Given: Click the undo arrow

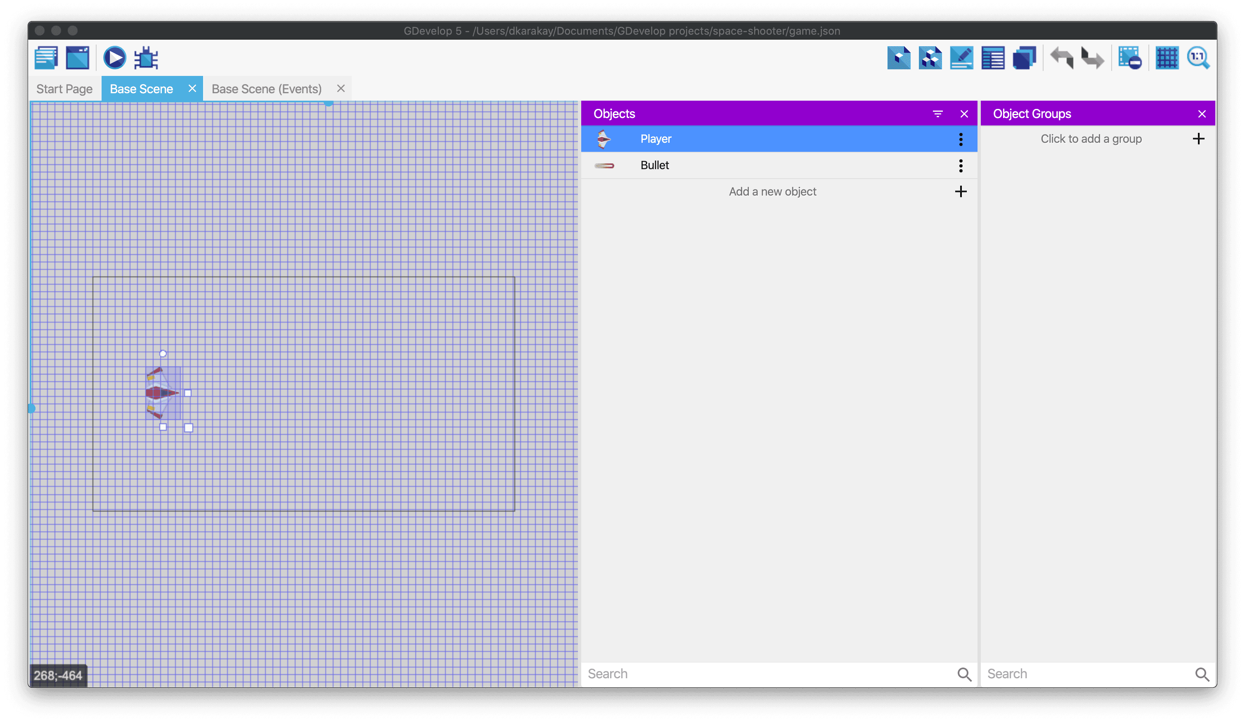Looking at the screenshot, I should coord(1061,58).
